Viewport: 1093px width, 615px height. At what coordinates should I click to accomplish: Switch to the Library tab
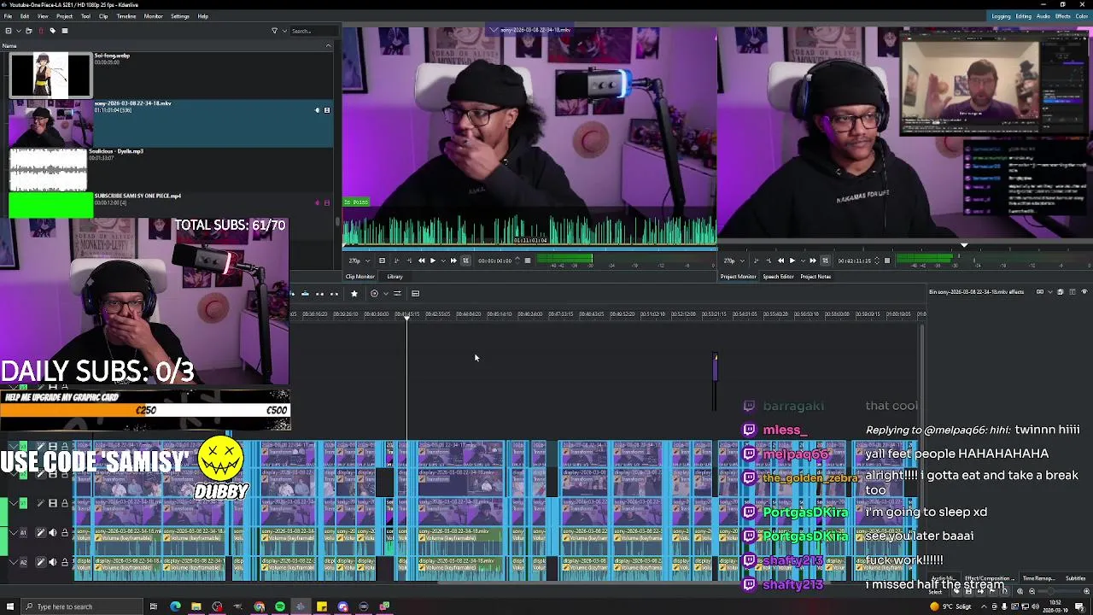pyautogui.click(x=395, y=277)
